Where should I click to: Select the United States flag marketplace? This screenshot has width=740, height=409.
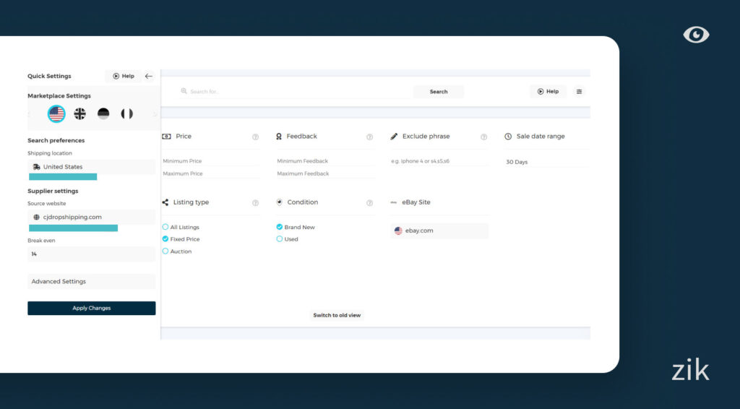coord(56,113)
